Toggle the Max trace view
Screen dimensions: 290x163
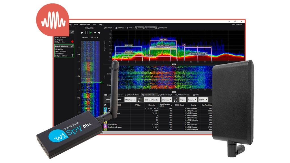coord(129,28)
